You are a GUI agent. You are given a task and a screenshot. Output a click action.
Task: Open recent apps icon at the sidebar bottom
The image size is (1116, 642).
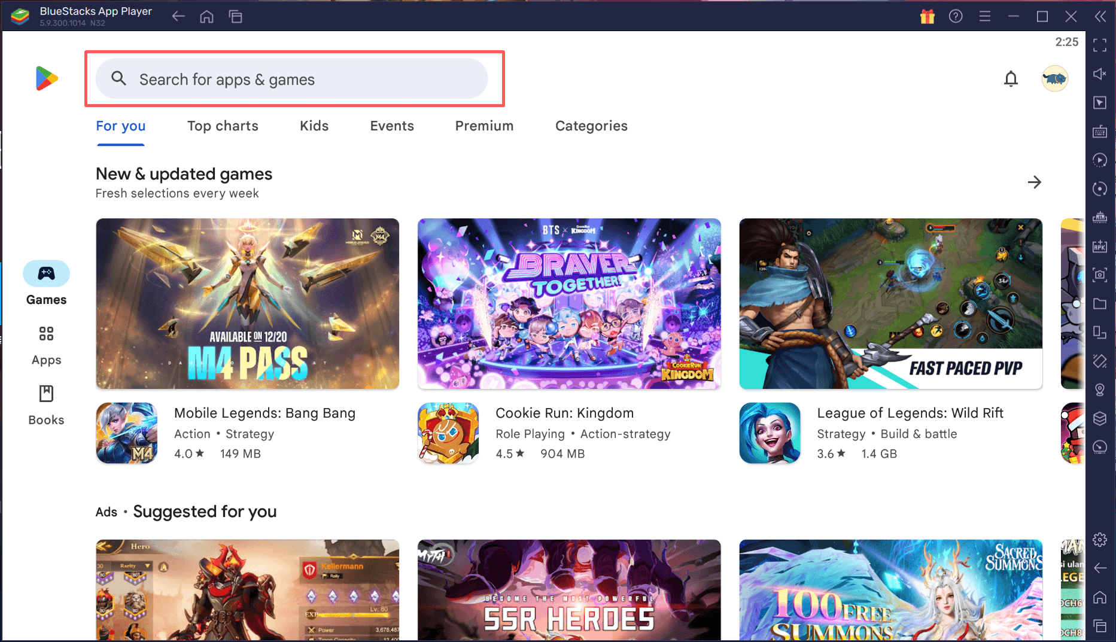coord(1100,626)
